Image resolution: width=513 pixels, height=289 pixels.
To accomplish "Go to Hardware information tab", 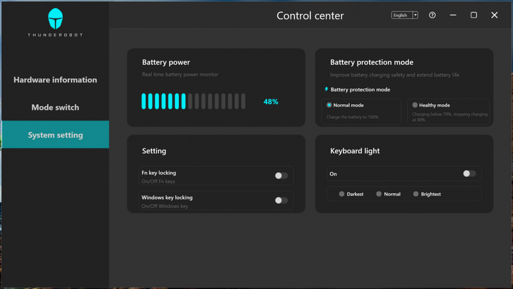I will [x=55, y=80].
